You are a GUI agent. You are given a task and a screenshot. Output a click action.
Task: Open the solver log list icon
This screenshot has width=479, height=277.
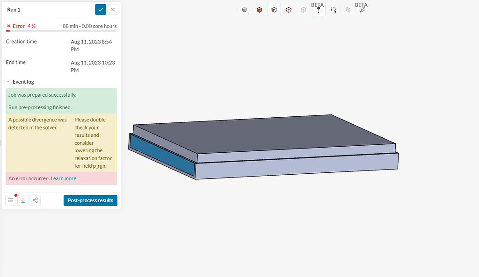[x=10, y=200]
